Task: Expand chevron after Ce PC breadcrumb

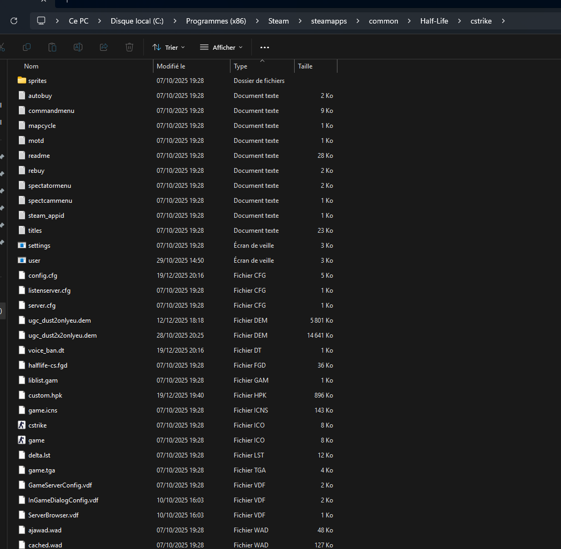Action: tap(99, 21)
